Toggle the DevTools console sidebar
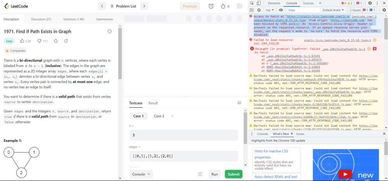 [252, 10]
